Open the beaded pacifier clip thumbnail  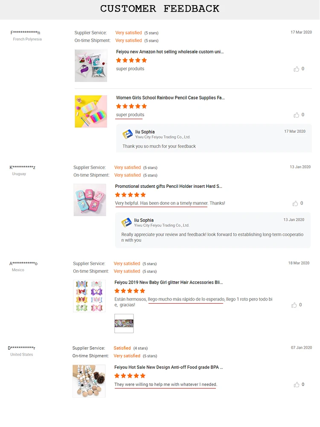point(89,381)
